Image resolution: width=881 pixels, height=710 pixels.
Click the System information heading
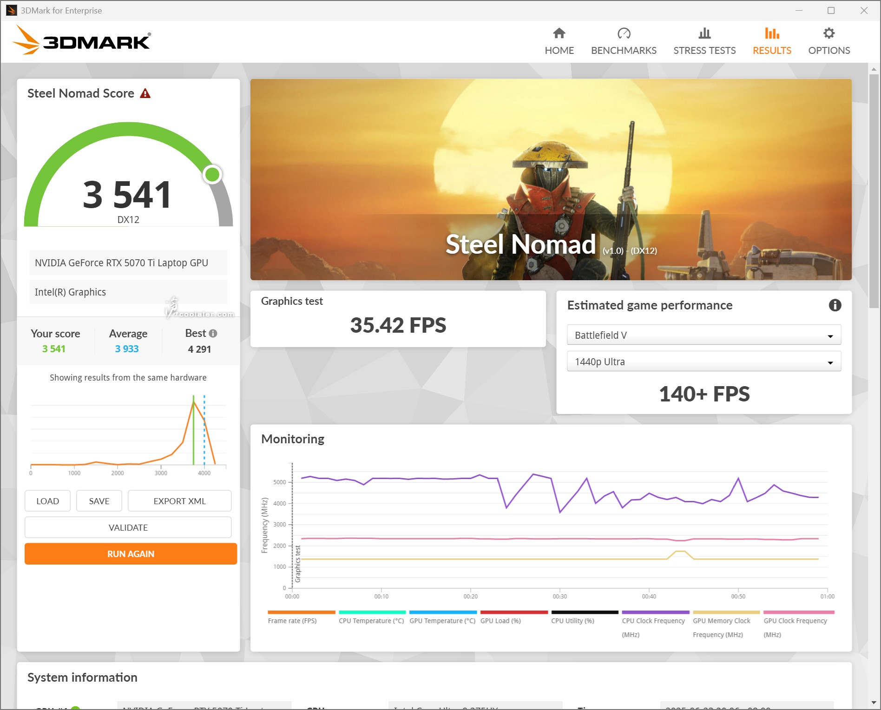click(x=82, y=677)
